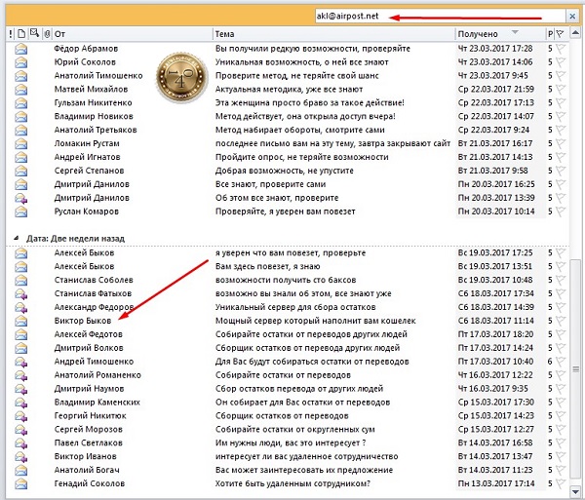The image size is (585, 500).
Task: Click replied icon beside Александр Федоров
Action: [x=20, y=307]
